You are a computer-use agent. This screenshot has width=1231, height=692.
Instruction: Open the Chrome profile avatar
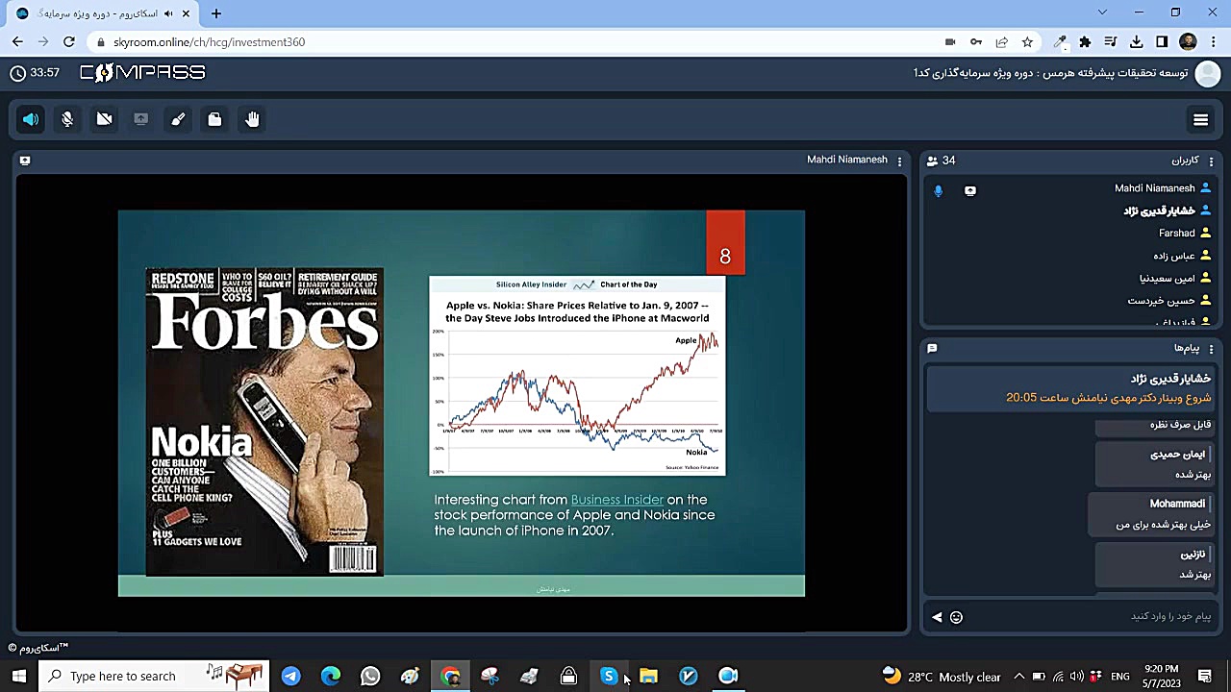point(1188,42)
